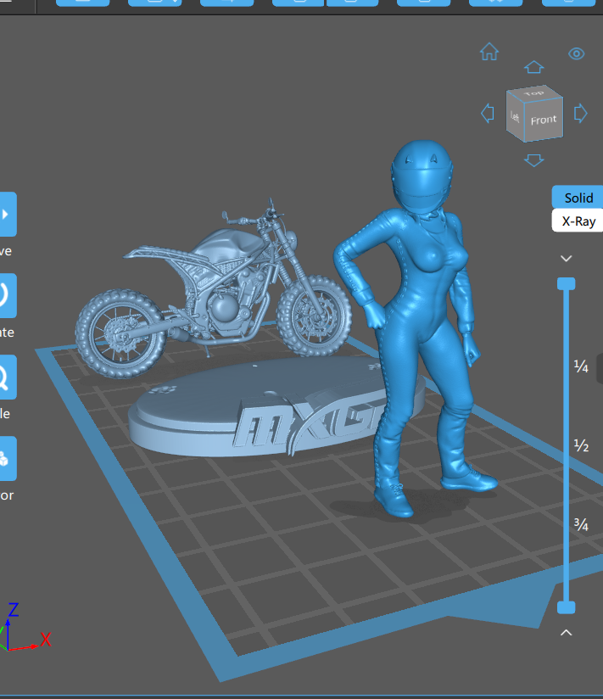
Task: Select the Top face of view cube
Action: tap(534, 92)
